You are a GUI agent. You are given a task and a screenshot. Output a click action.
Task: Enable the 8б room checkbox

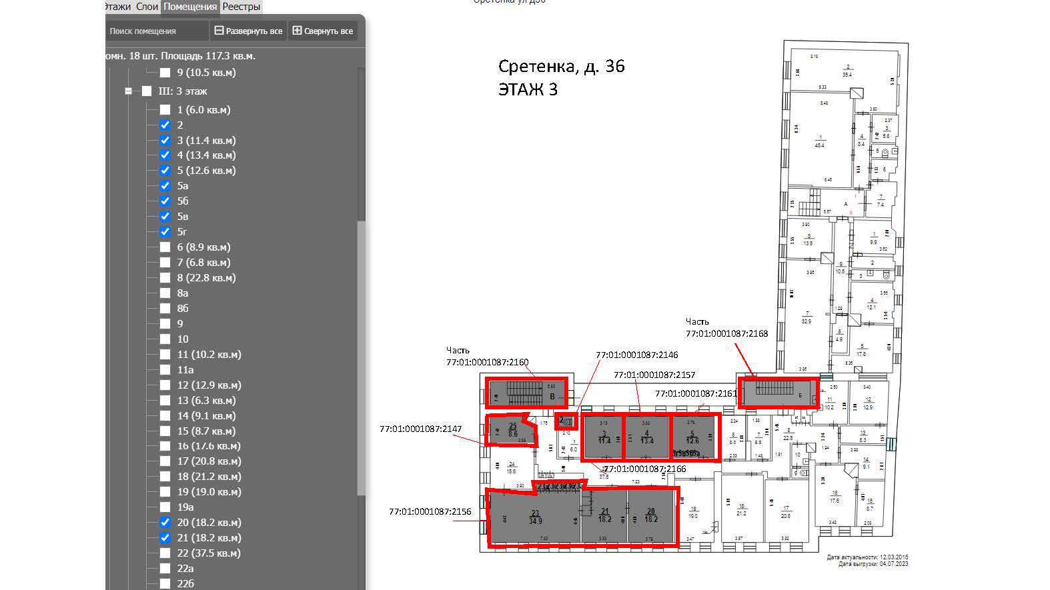pyautogui.click(x=165, y=309)
